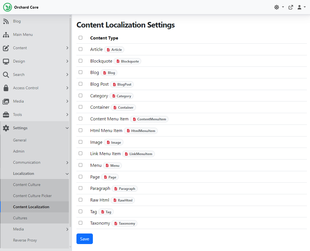The image size is (310, 251).
Task: Check the Category checkbox
Action: [80, 96]
